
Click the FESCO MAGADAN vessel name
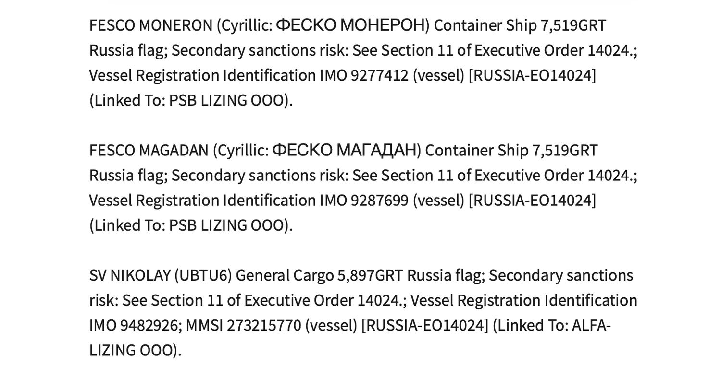tap(149, 151)
